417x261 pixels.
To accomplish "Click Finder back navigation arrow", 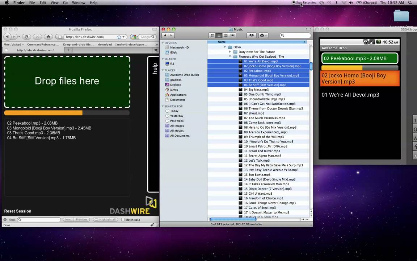I will (x=165, y=35).
